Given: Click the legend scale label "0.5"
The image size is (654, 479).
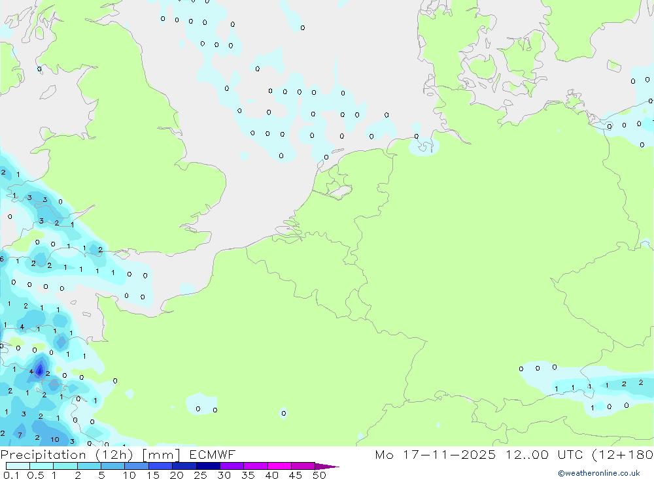Looking at the screenshot, I should (35, 475).
